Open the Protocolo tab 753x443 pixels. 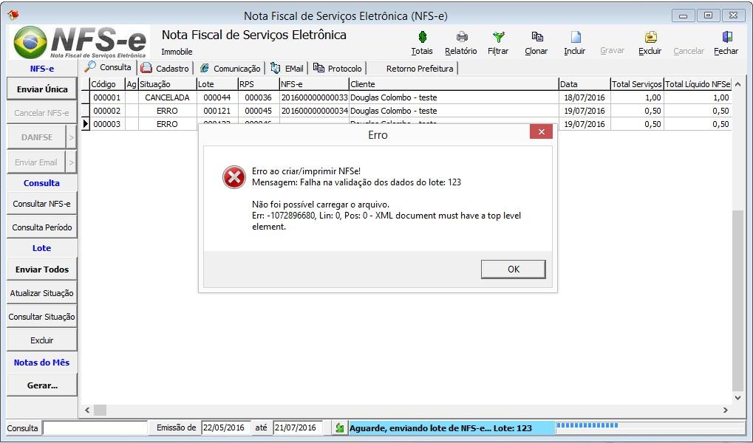tap(338, 69)
